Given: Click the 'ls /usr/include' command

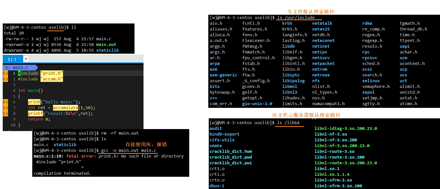Looking at the screenshot, I should (x=296, y=17).
